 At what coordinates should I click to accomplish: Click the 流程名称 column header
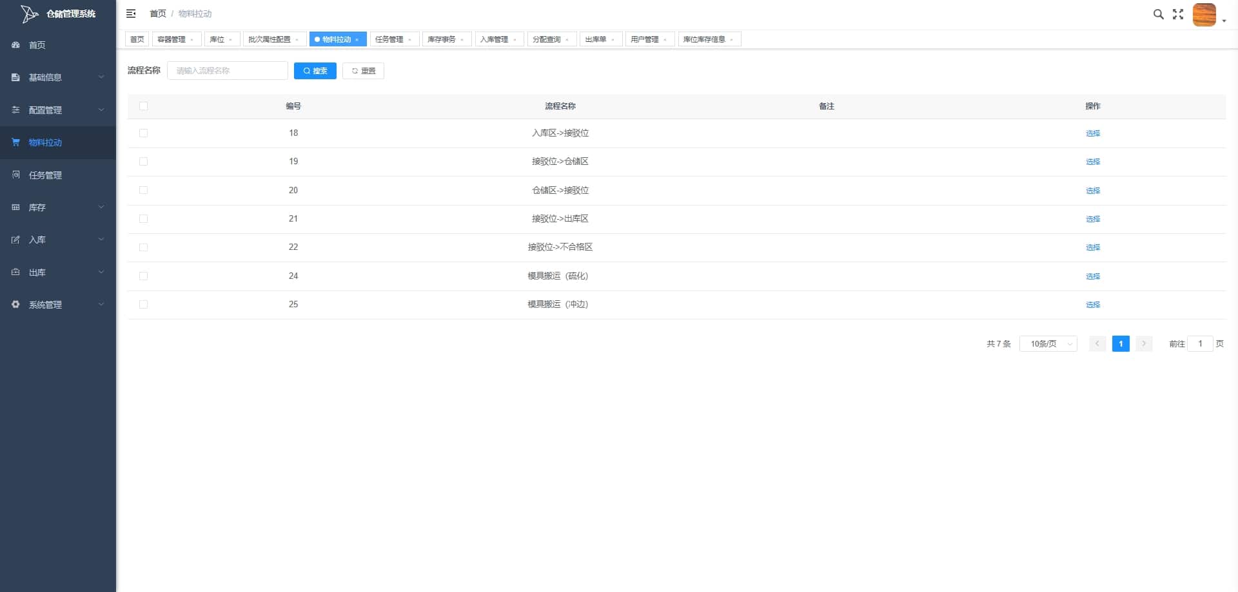[x=560, y=106]
